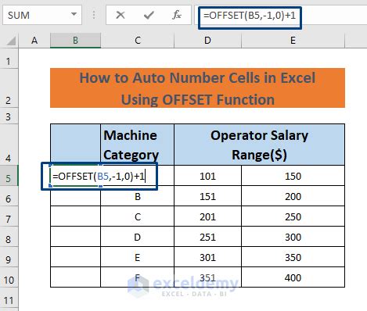This screenshot has height=311, width=367.
Task: Select row 6 header
Action: click(9, 196)
